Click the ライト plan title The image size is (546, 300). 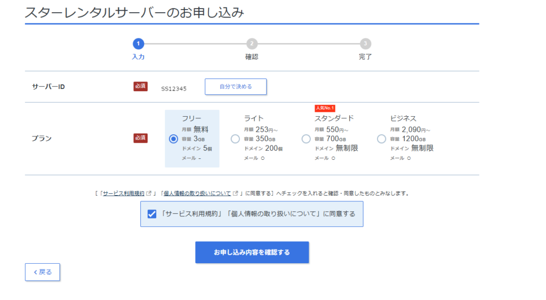click(254, 118)
